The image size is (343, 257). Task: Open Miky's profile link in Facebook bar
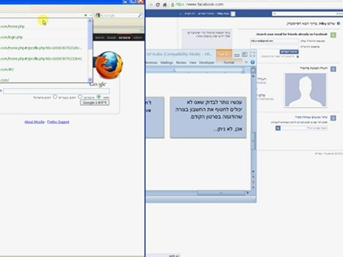click(x=223, y=14)
